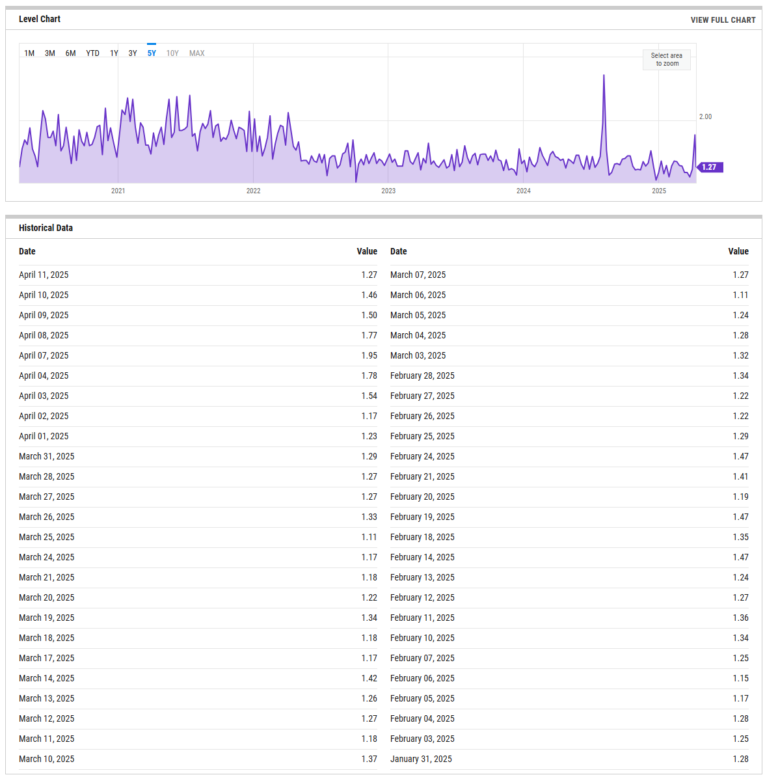Viewport: 765px width, 777px height.
Task: Click the February 06, 2025 date
Action: tap(422, 678)
